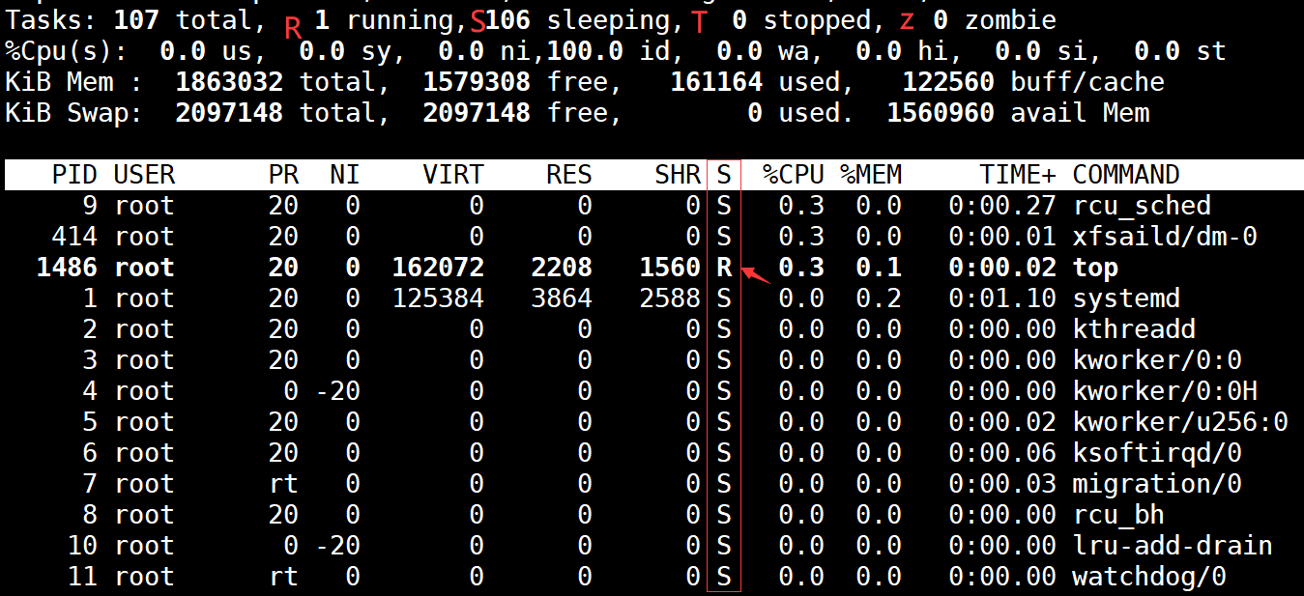Click the TIME+ column header
The height and width of the screenshot is (596, 1304).
coord(1018,175)
